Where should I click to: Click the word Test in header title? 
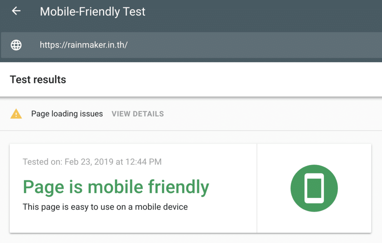click(135, 12)
